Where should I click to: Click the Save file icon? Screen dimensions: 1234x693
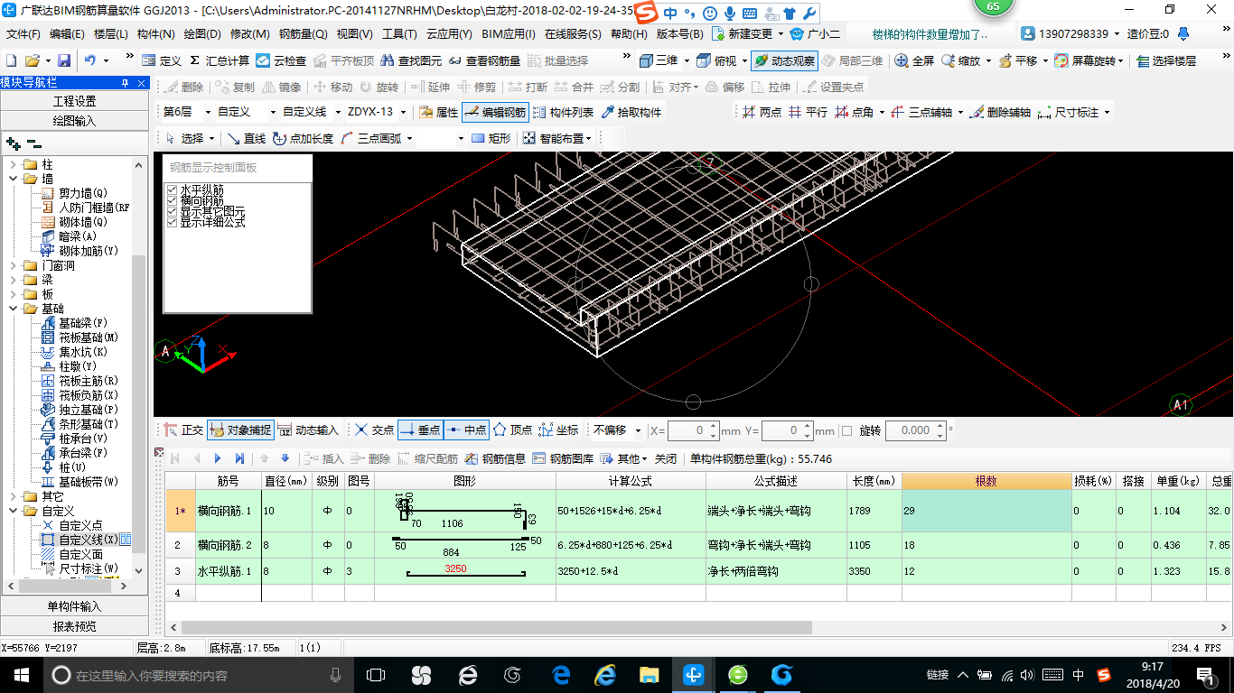coord(64,60)
